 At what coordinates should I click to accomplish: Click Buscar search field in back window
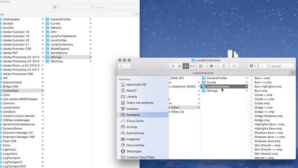click(x=100, y=7)
